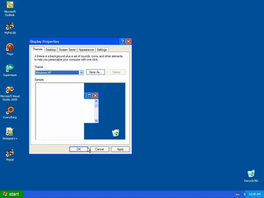Screen dimensions: 264x198
Task: Select the Mypal raccoon shortcut at bottom
Action: click(10, 155)
